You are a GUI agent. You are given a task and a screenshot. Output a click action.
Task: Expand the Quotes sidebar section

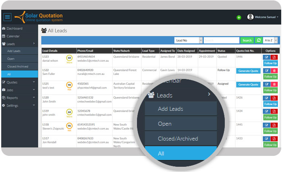point(19,82)
